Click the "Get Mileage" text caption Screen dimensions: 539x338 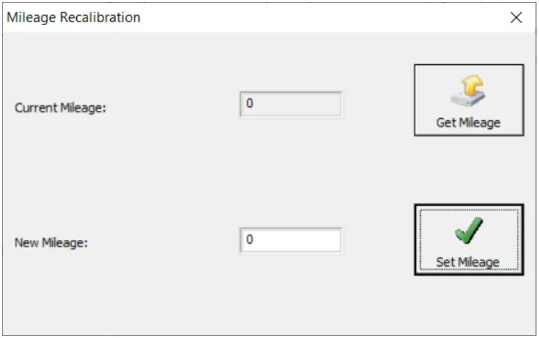(x=468, y=123)
